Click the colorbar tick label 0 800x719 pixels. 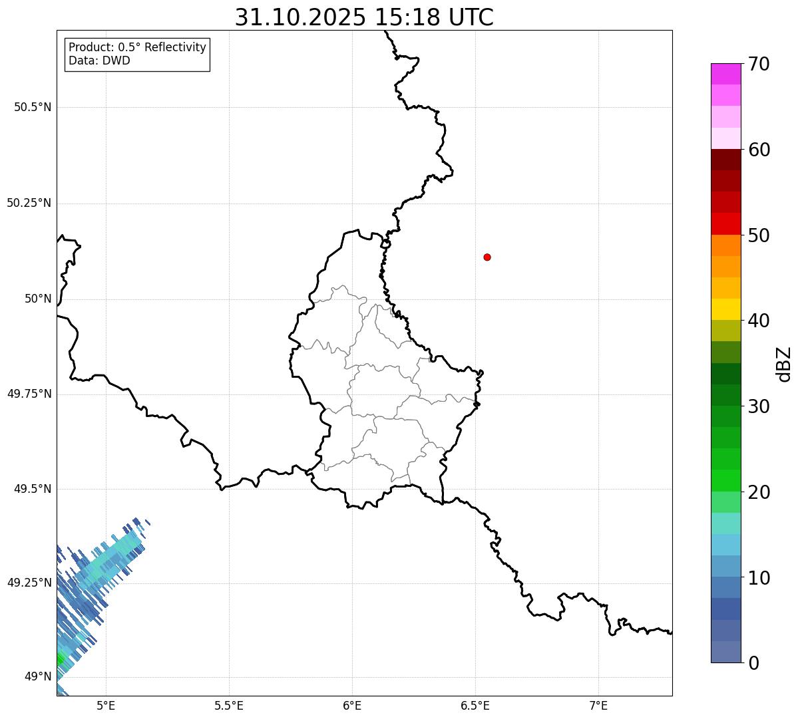(754, 663)
